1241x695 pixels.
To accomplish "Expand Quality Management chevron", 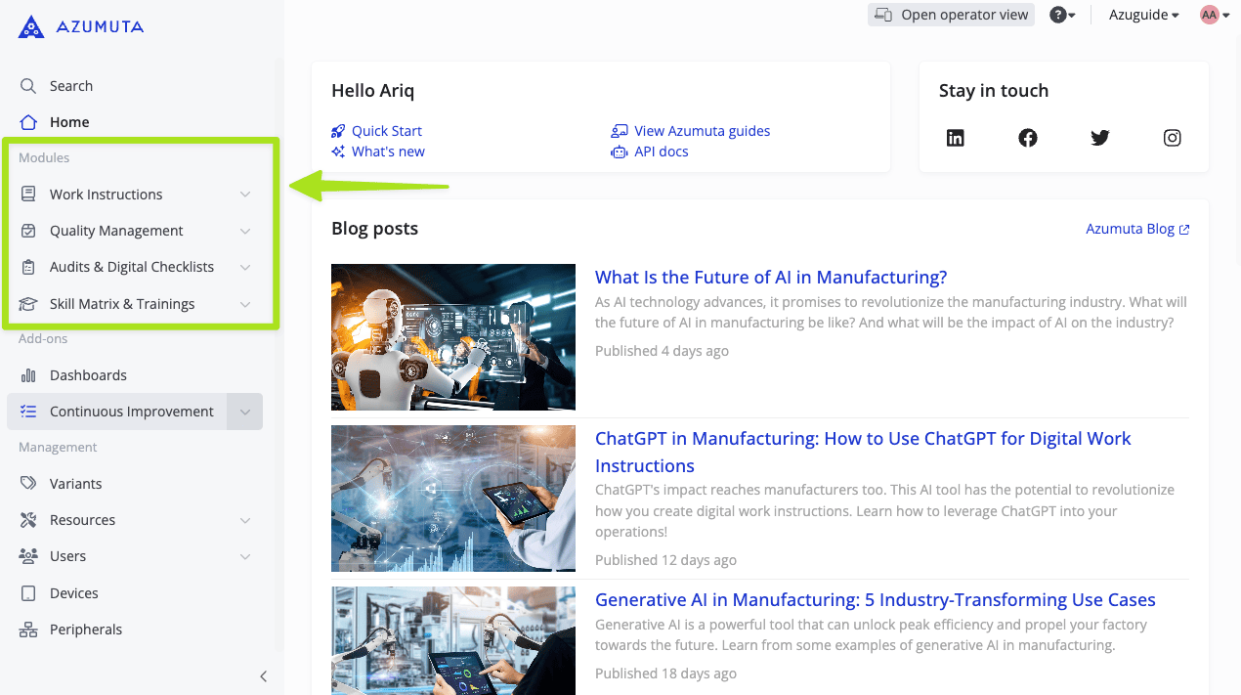I will (245, 231).
